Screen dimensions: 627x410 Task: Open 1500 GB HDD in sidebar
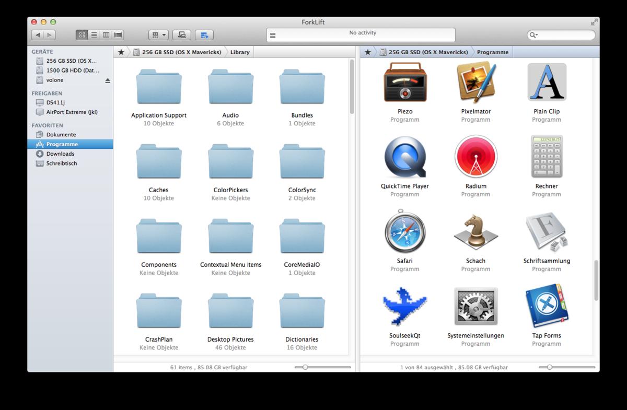tap(70, 71)
